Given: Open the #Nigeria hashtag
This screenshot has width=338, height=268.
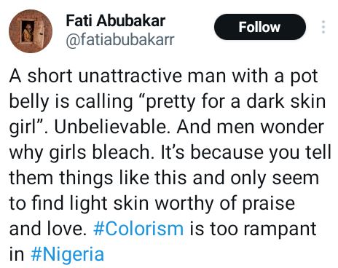Looking at the screenshot, I should [68, 254].
